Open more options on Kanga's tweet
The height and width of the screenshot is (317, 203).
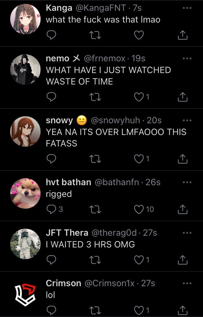(x=187, y=8)
